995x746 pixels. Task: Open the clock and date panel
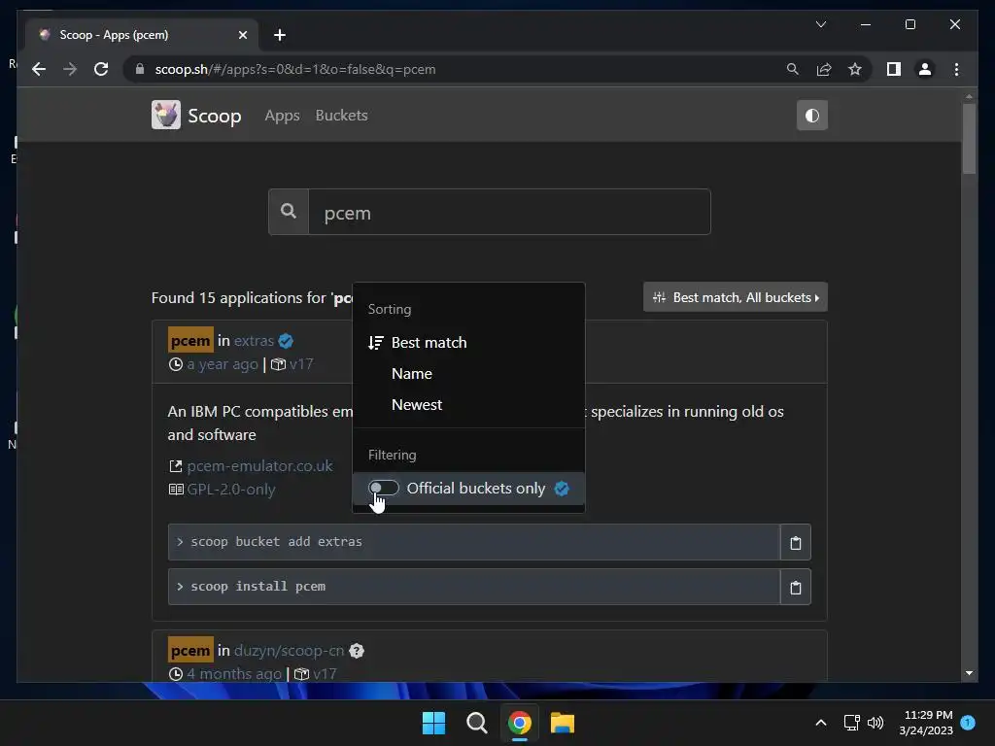[x=926, y=723]
